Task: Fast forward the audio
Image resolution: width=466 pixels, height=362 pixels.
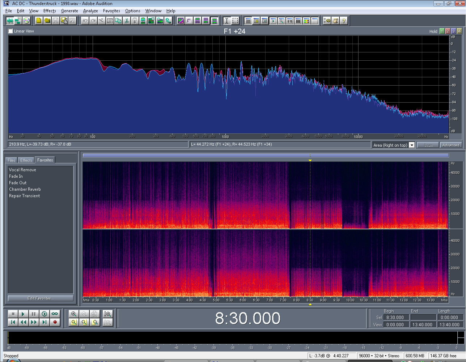Action: point(34,322)
